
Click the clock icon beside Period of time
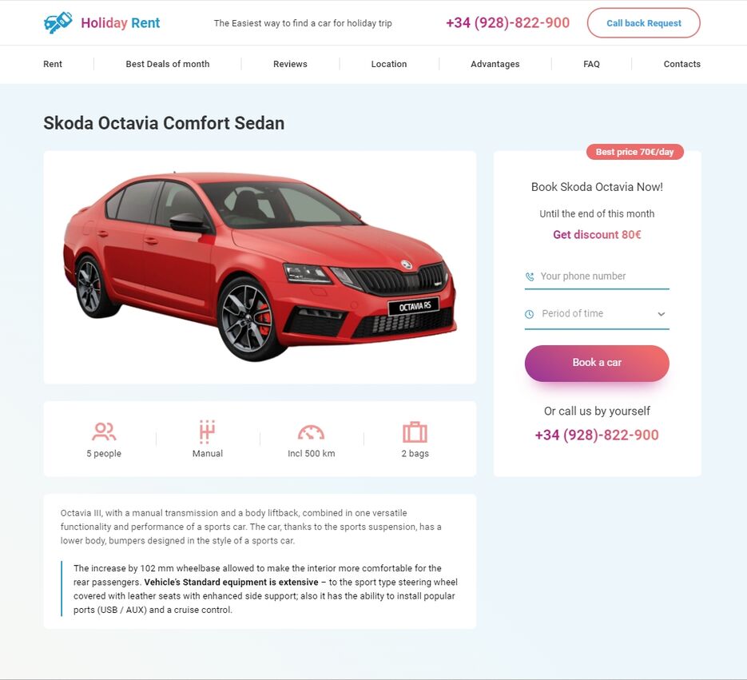tap(529, 314)
